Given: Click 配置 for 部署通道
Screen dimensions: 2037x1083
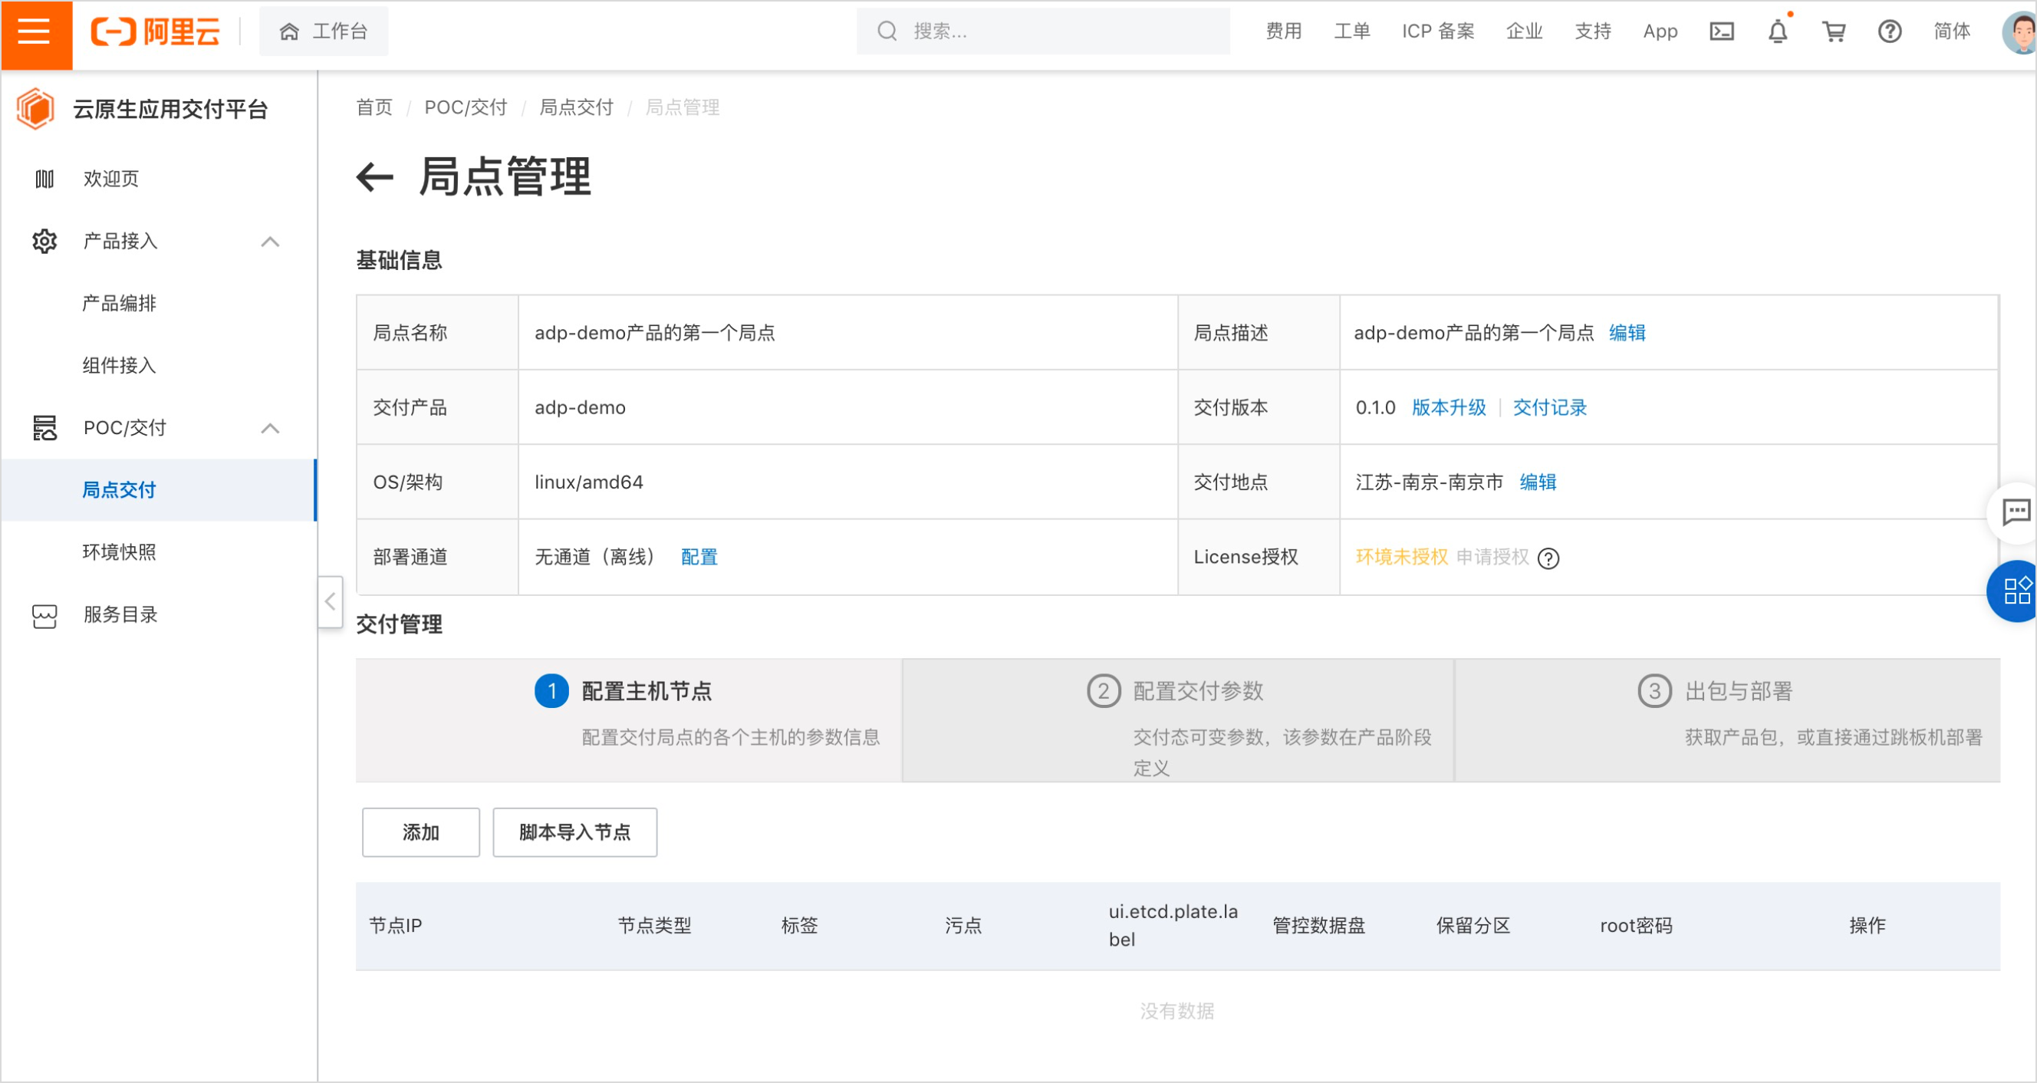Looking at the screenshot, I should [699, 558].
